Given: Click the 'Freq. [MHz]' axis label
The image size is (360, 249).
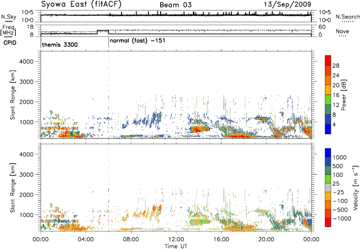Looking at the screenshot, I should pos(8,31).
